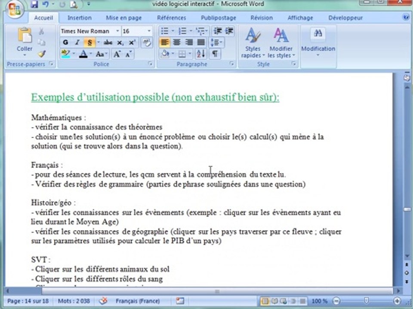Justify the text
Image resolution: width=413 pixels, height=309 pixels.
click(x=201, y=42)
